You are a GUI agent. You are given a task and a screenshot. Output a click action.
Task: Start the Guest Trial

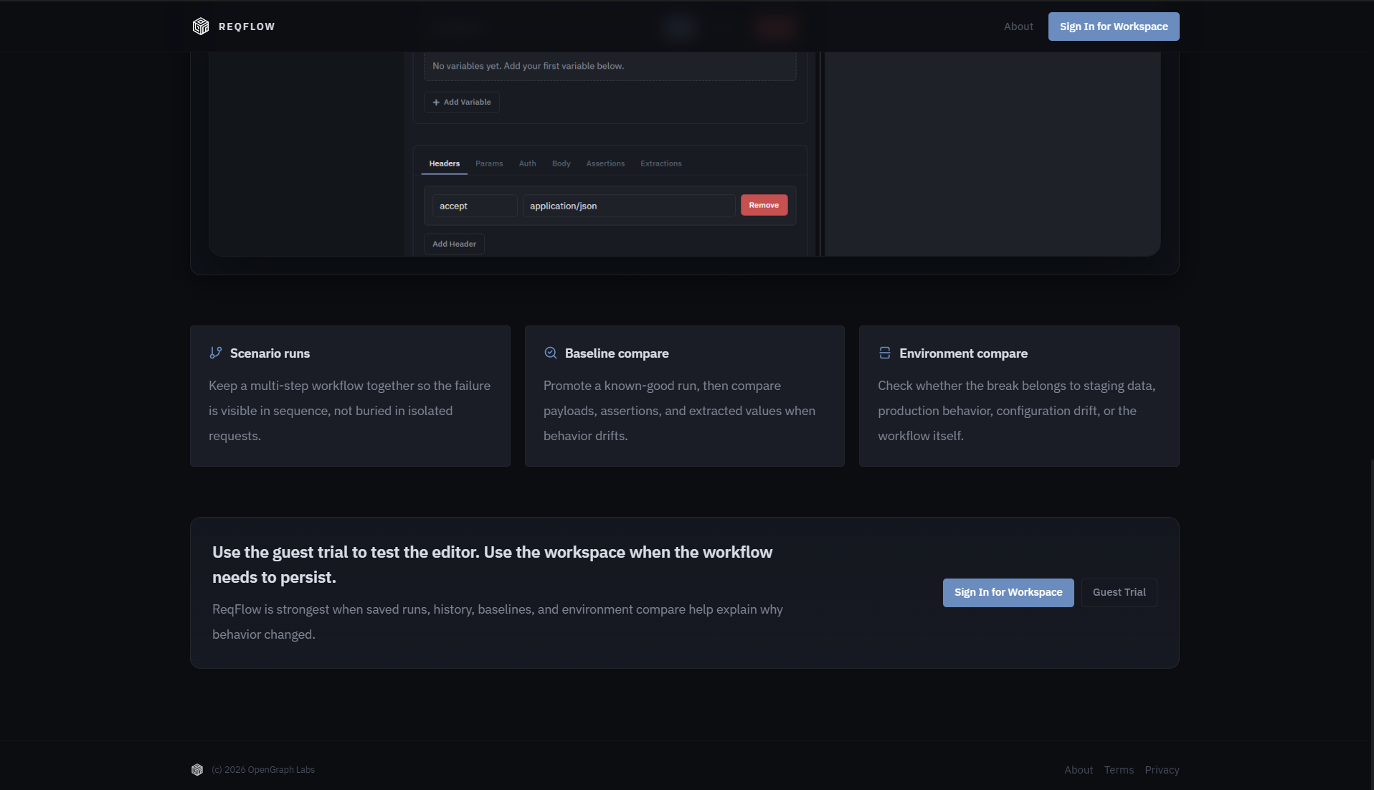click(x=1119, y=592)
